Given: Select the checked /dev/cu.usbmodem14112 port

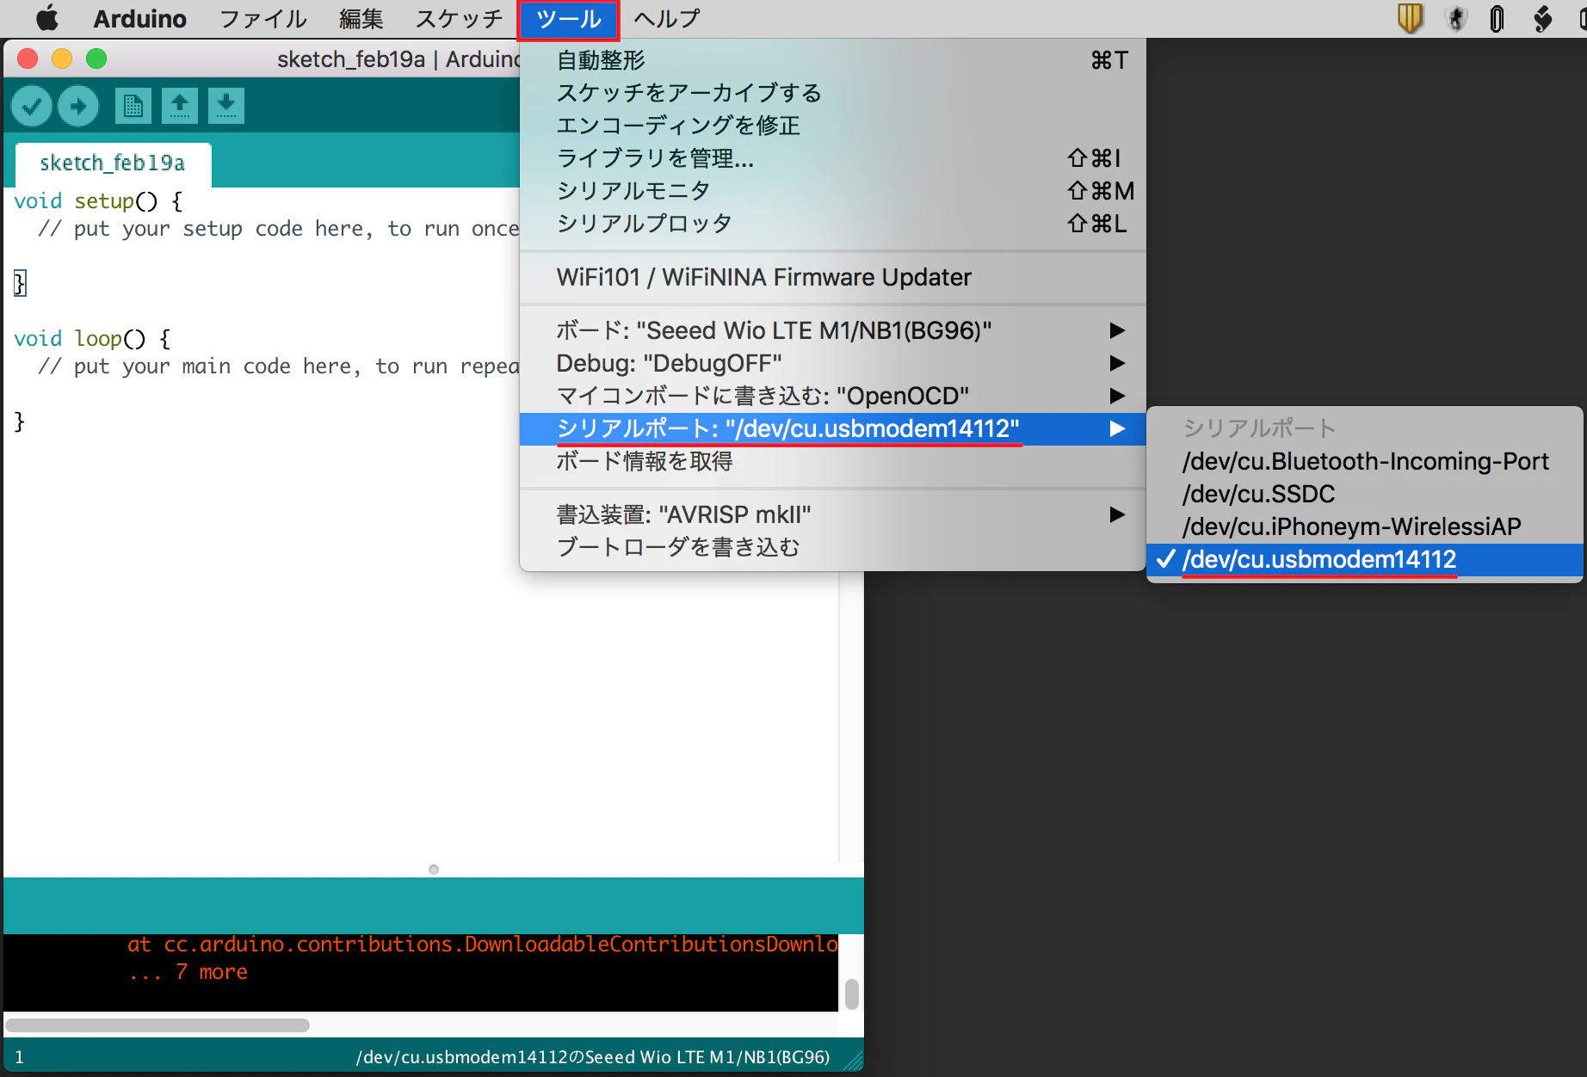Looking at the screenshot, I should 1365,559.
